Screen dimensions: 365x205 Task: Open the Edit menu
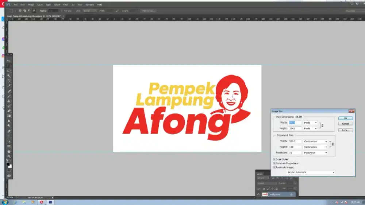click(x=22, y=5)
